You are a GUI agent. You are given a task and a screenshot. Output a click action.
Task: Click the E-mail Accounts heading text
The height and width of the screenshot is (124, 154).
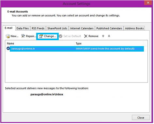tap(18, 12)
